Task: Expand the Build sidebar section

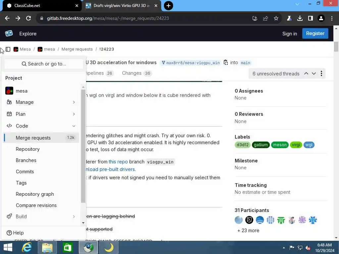Action: pos(41,216)
